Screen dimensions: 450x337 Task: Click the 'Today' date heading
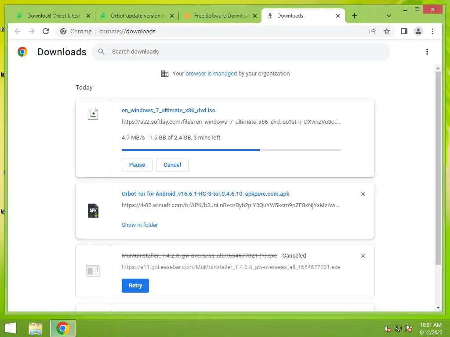pos(84,87)
